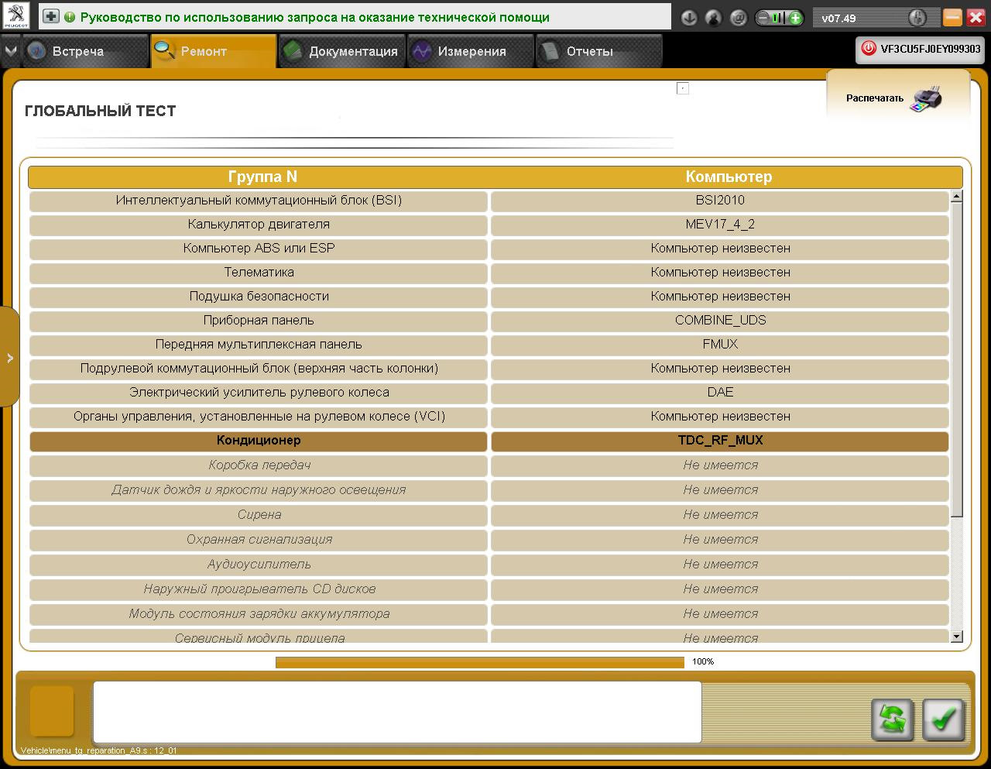Select Калькулятор двигателя group row
The image size is (991, 769).
tap(259, 225)
